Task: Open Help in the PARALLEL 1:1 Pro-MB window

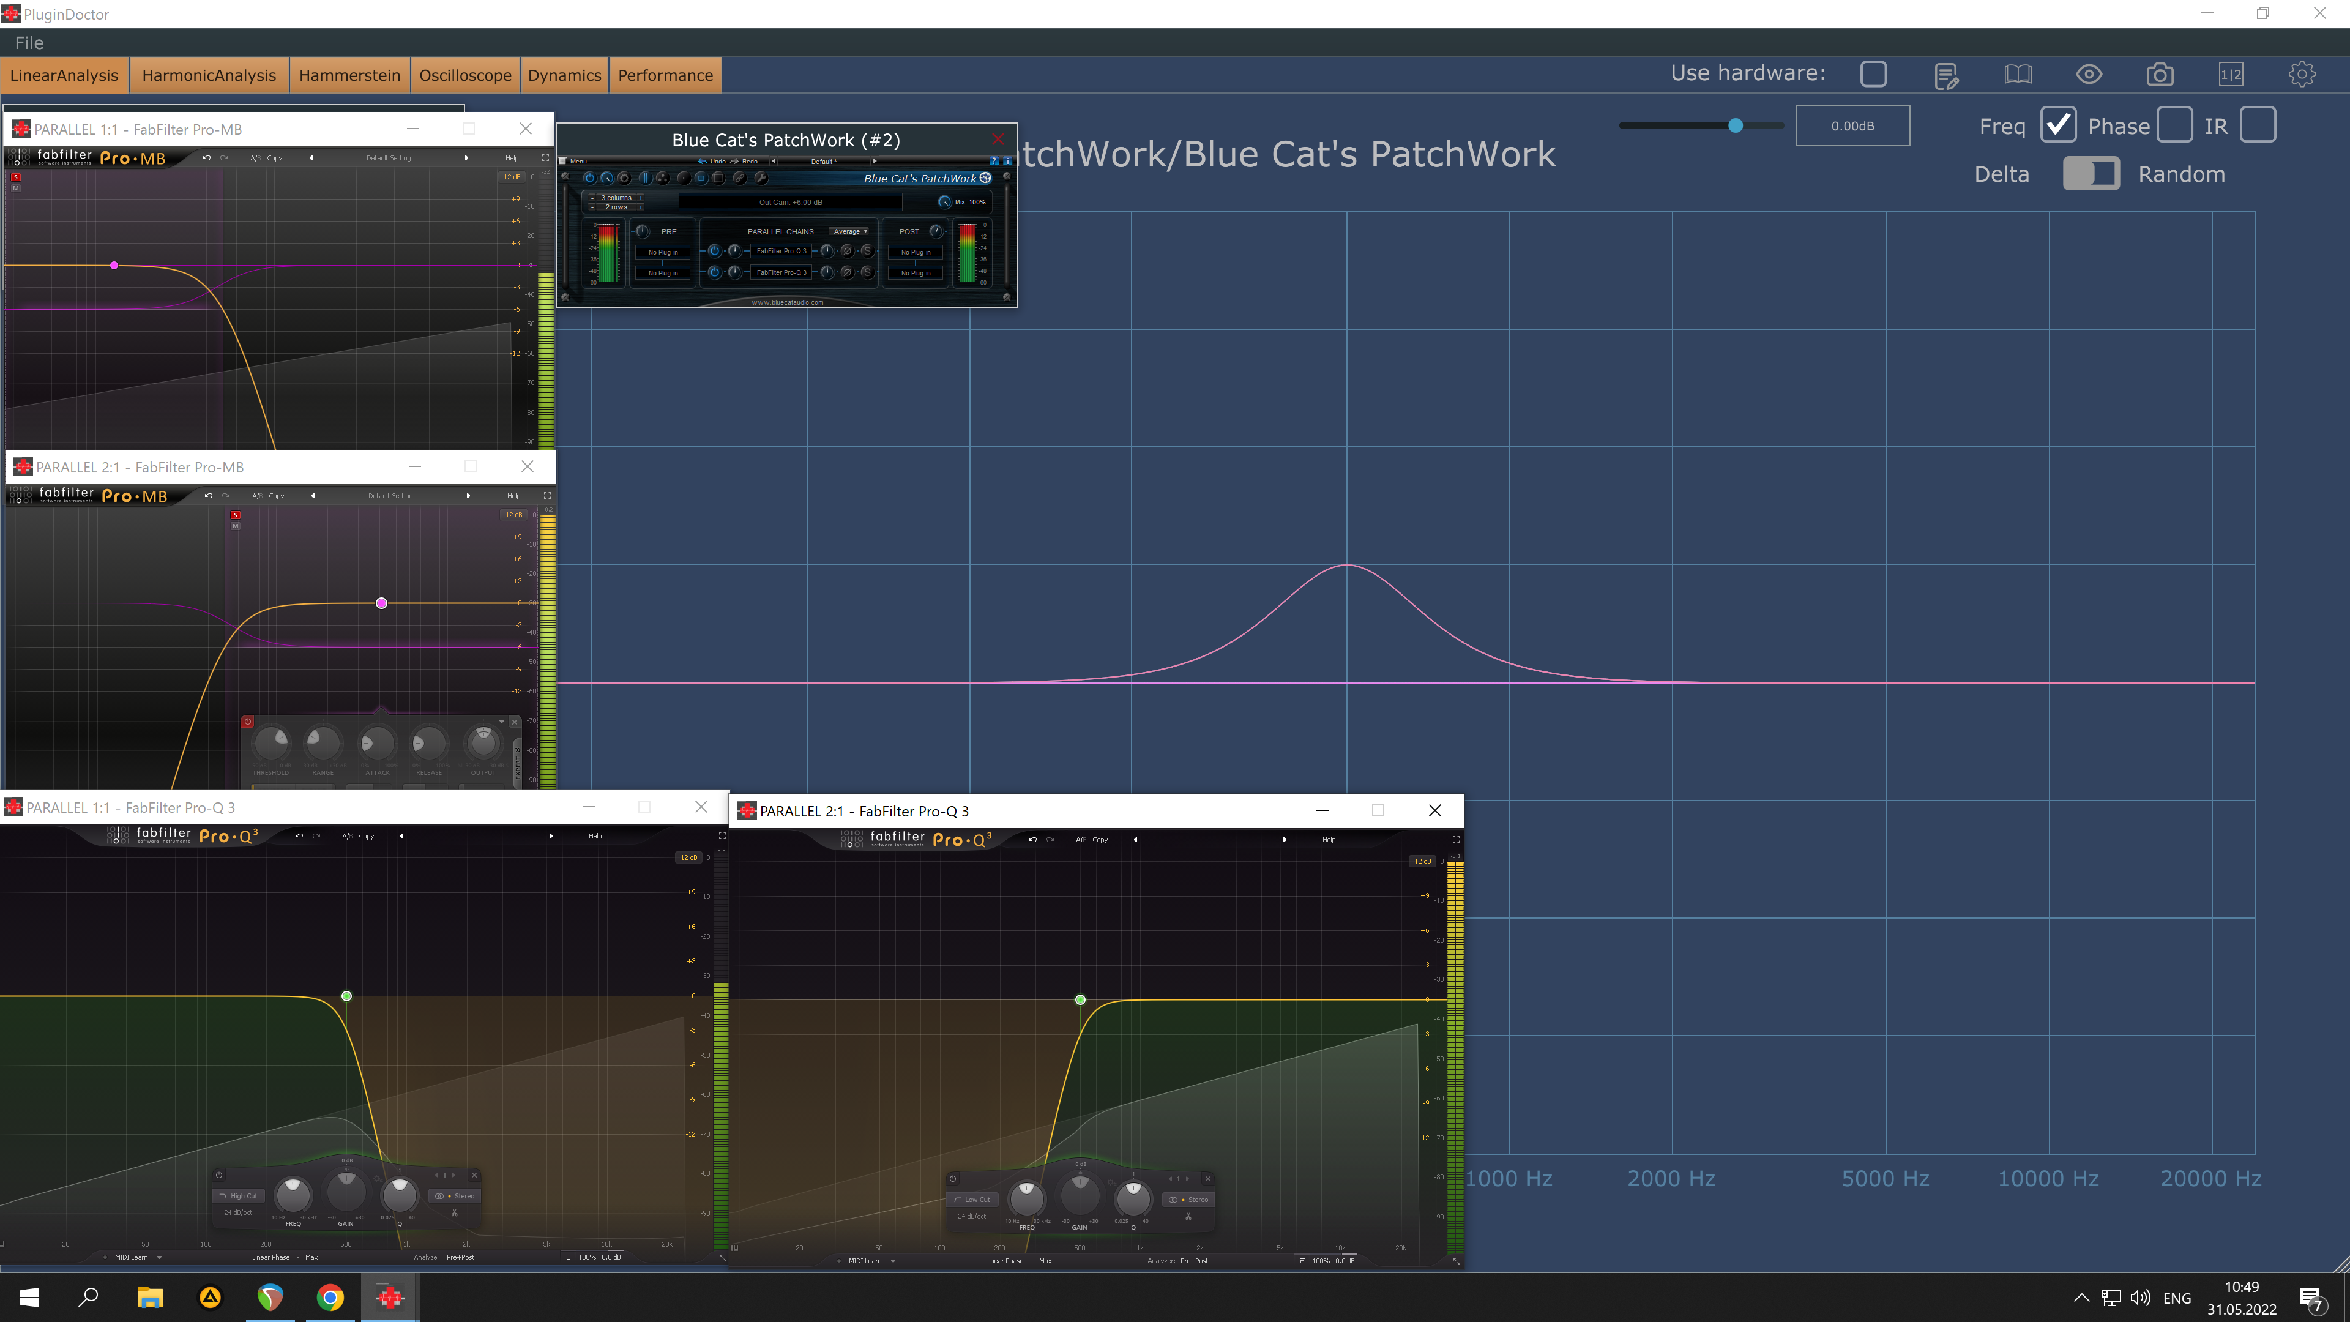Action: 512,158
